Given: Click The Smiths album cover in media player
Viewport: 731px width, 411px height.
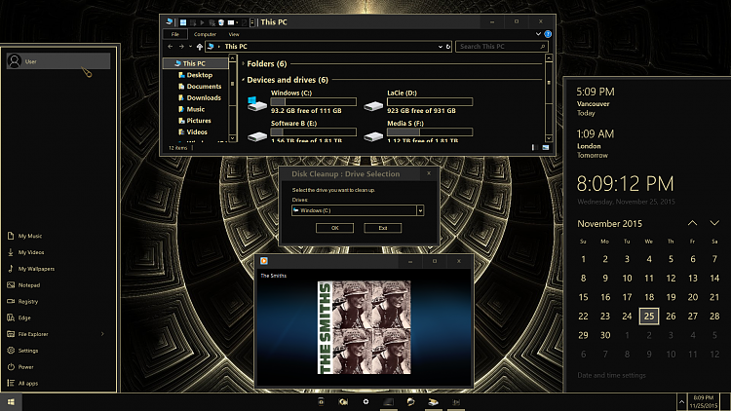Looking at the screenshot, I should click(365, 327).
